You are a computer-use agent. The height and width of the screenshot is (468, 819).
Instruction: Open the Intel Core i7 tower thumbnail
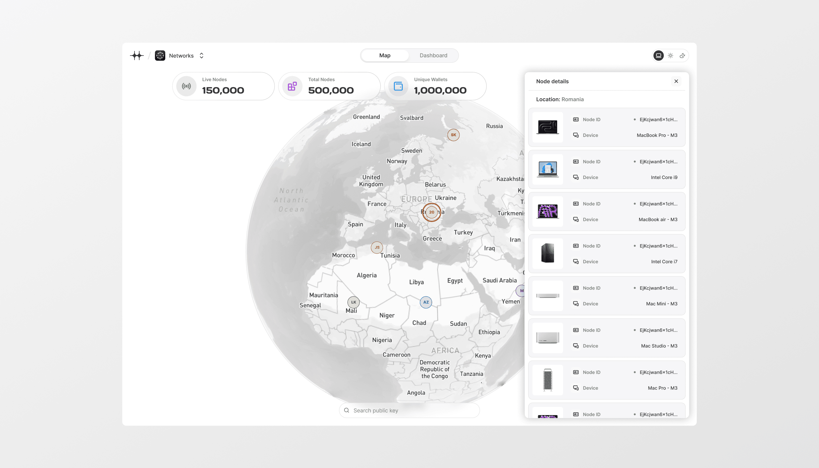(x=548, y=254)
